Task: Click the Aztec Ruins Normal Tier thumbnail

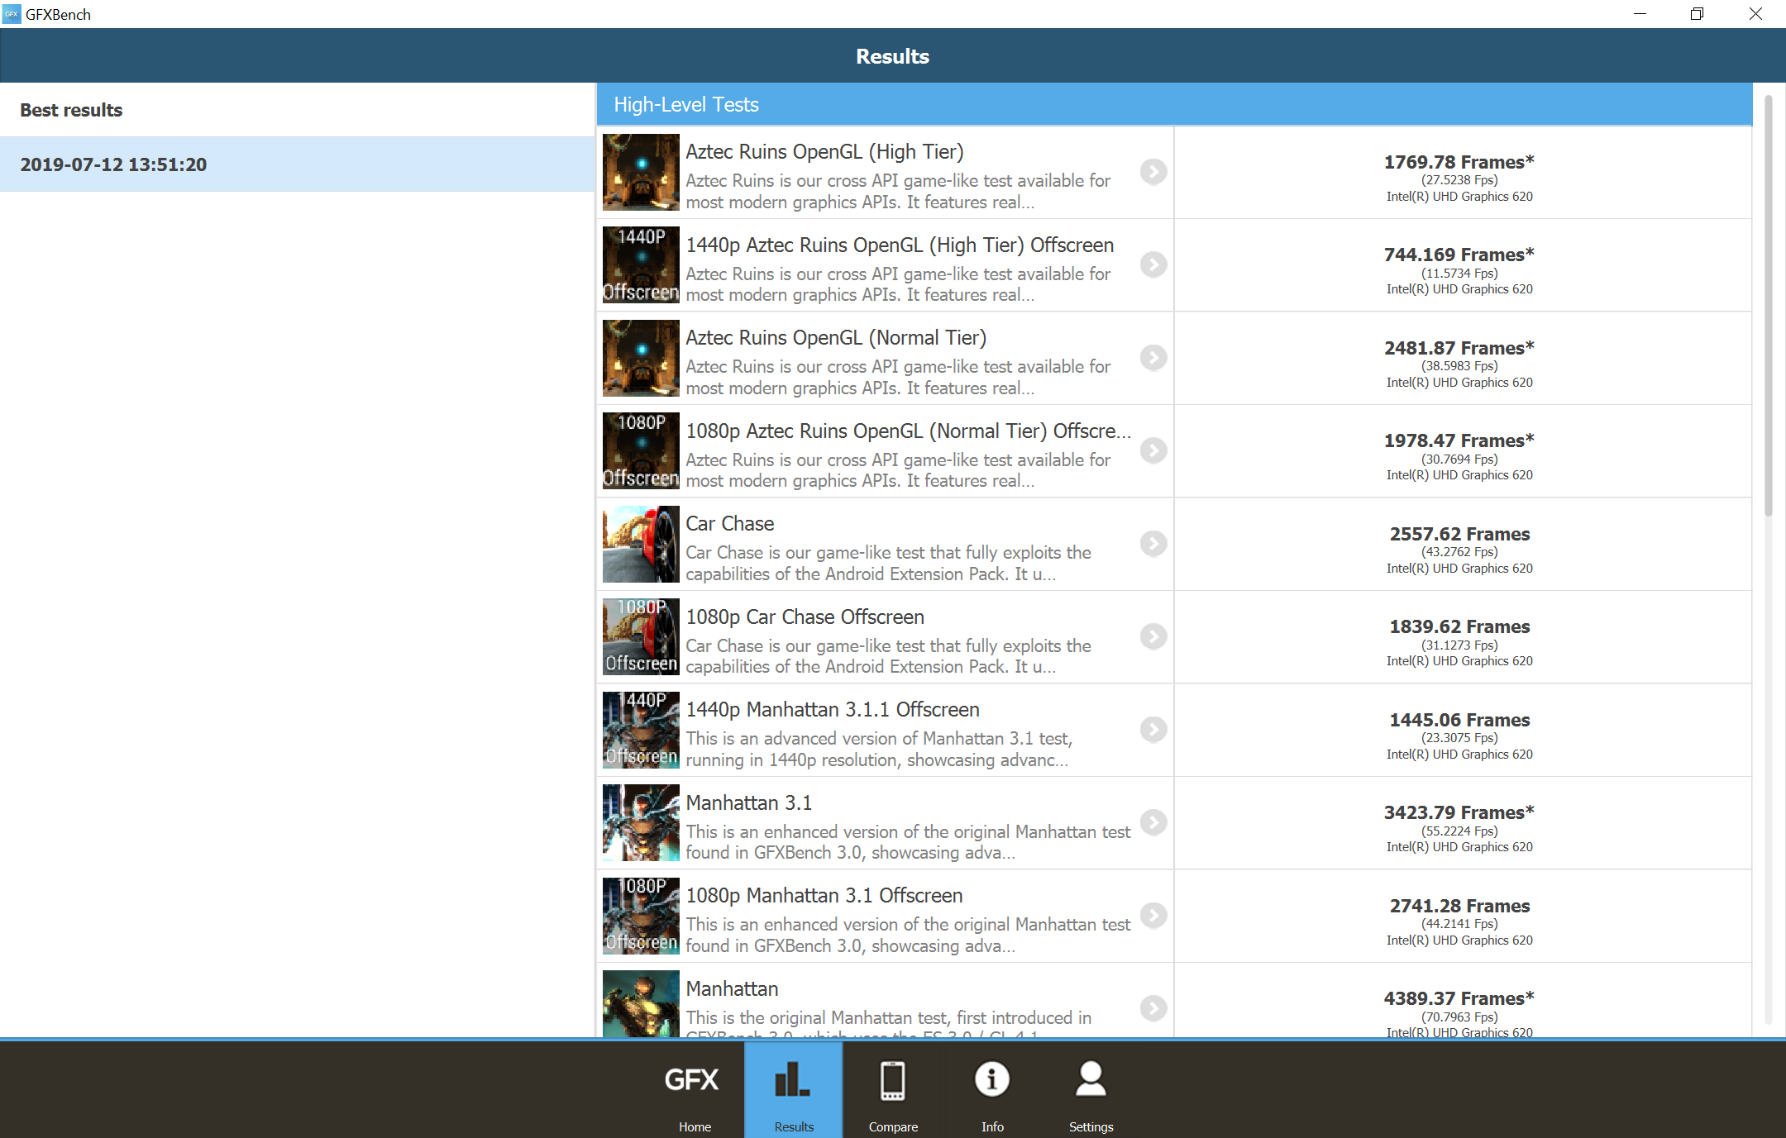Action: coord(641,358)
